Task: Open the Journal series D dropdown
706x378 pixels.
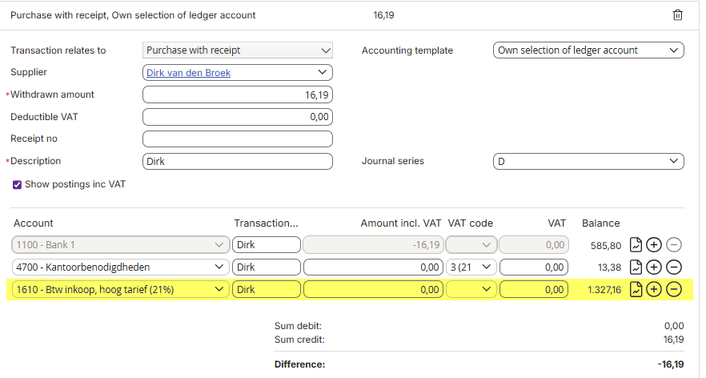Action: 588,161
